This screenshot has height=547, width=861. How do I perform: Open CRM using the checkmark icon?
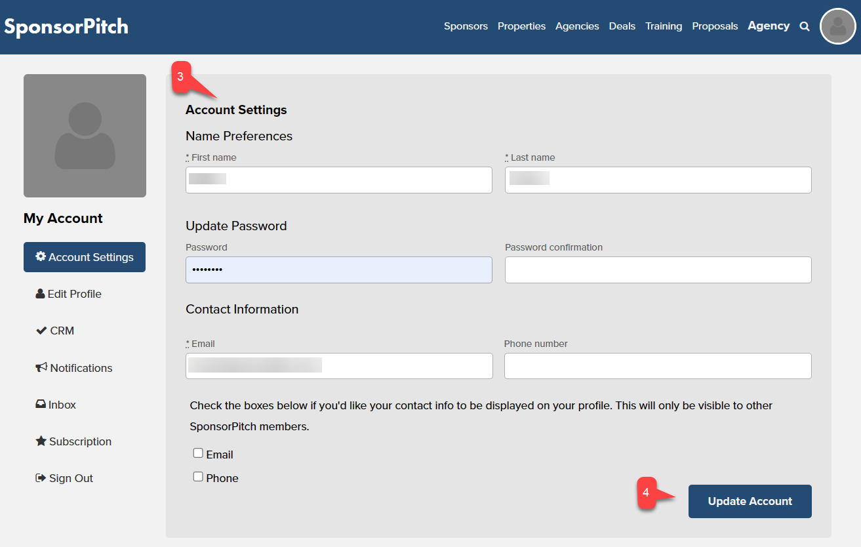tap(55, 331)
